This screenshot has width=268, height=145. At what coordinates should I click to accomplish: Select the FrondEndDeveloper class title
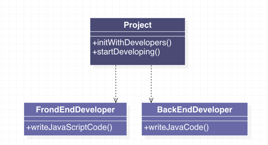(75, 110)
